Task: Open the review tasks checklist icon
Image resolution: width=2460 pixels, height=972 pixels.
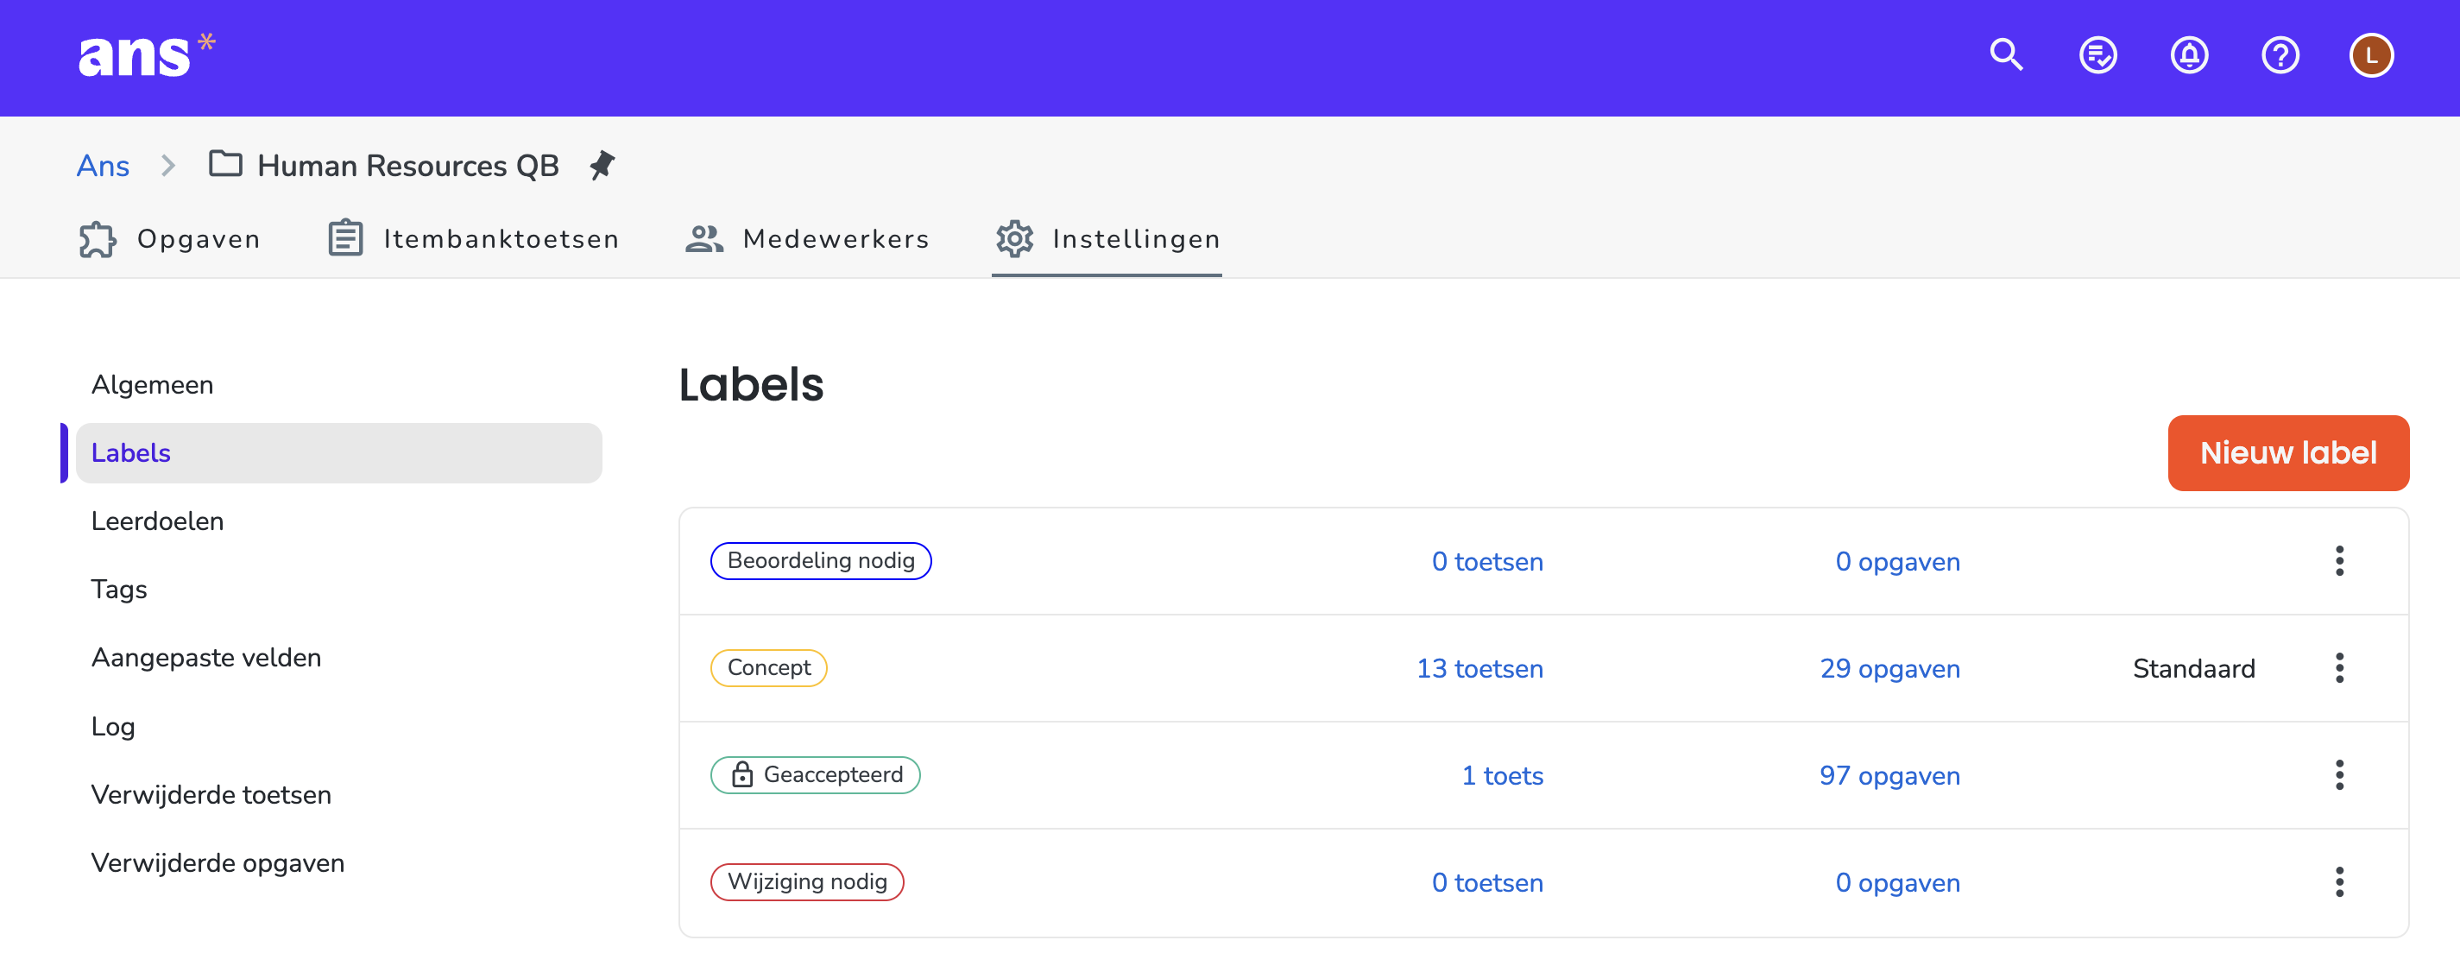Action: pos(2098,55)
